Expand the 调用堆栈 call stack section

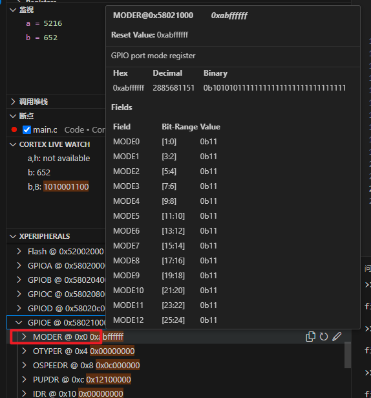point(13,102)
